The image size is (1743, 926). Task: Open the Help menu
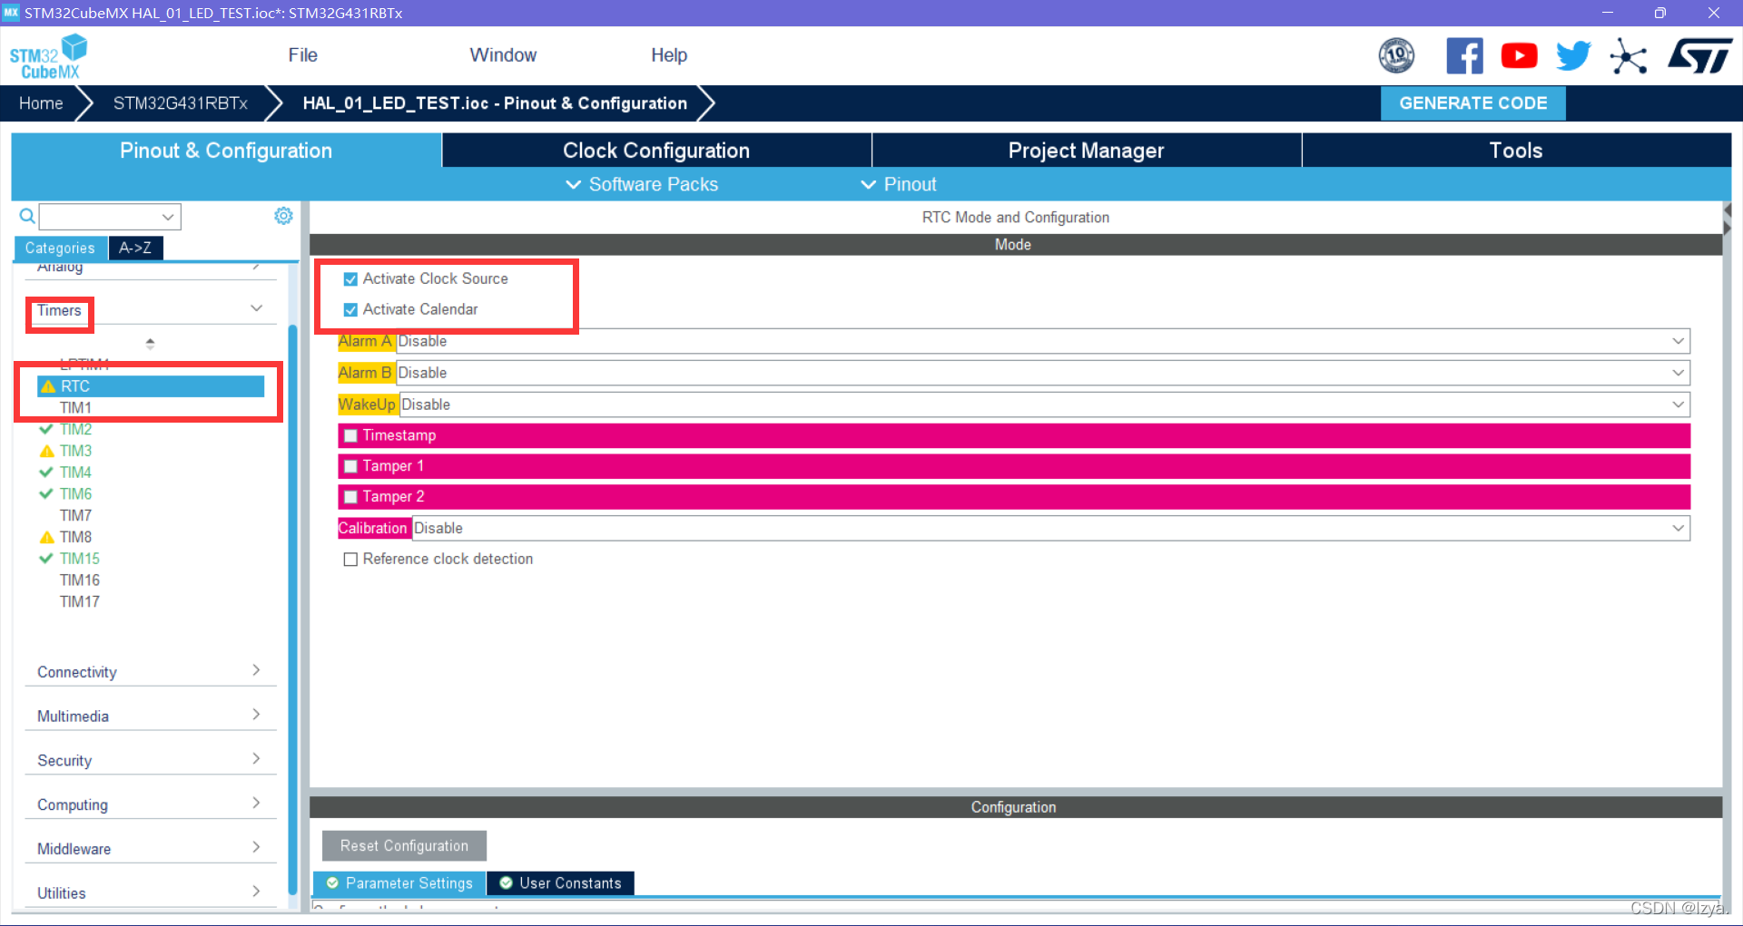(669, 55)
